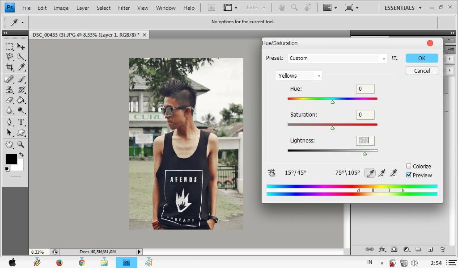Image resolution: width=458 pixels, height=268 pixels.
Task: Create a new layer
Action: click(430, 249)
